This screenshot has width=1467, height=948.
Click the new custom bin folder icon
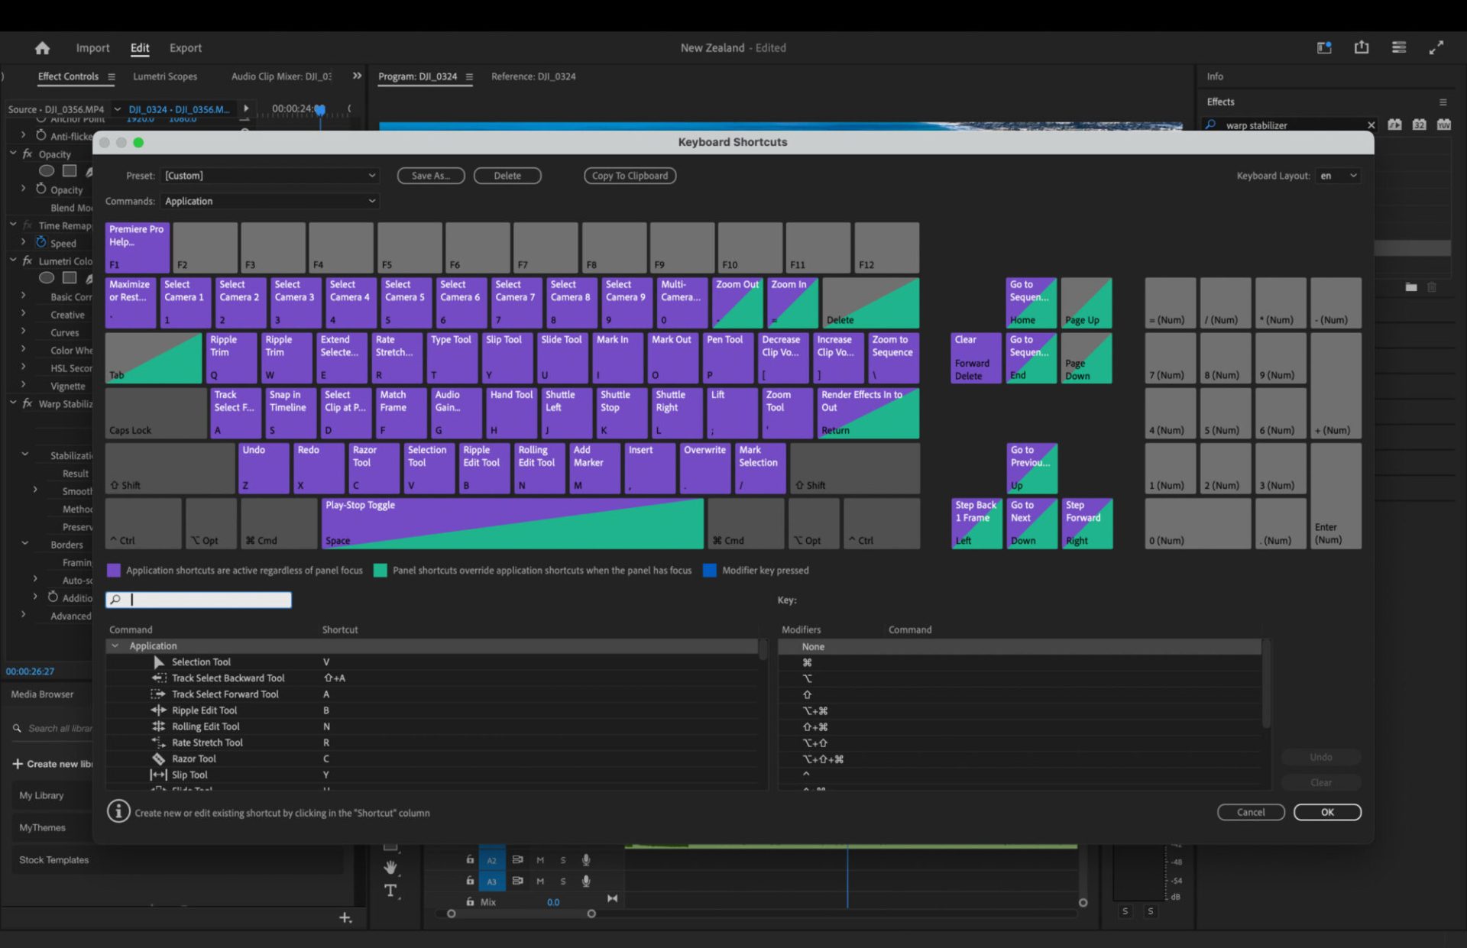point(1410,287)
